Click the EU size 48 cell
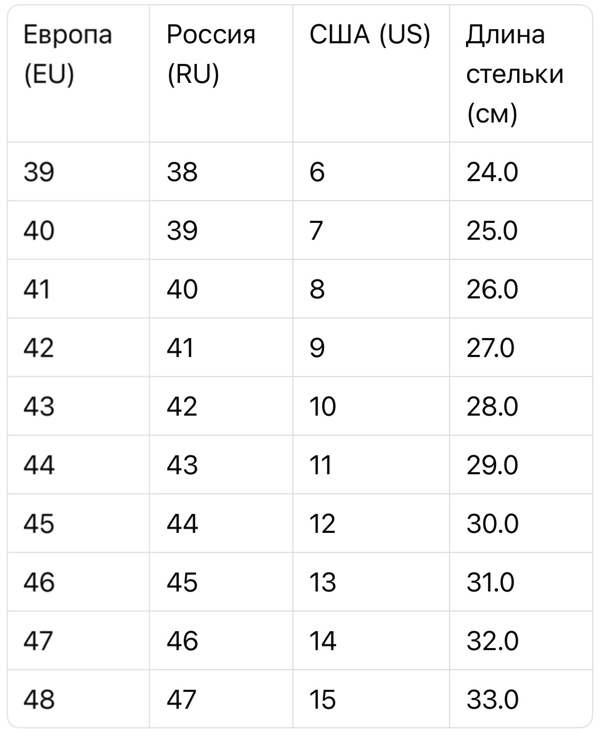599x732 pixels. pos(39,699)
